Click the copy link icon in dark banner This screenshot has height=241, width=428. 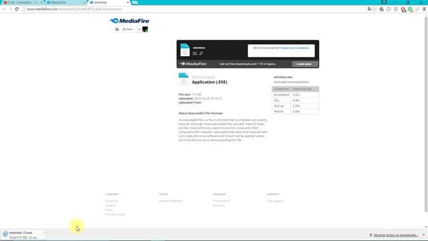click(201, 54)
